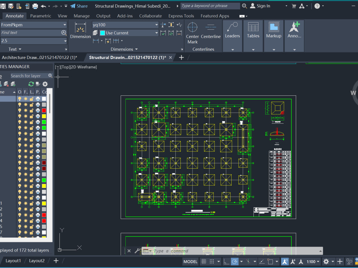The image size is (358, 268).
Task: Click the Undo arrow
Action: click(43, 6)
